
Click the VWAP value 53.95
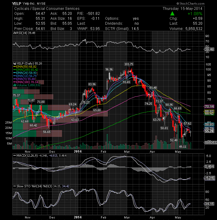[x=95, y=29]
